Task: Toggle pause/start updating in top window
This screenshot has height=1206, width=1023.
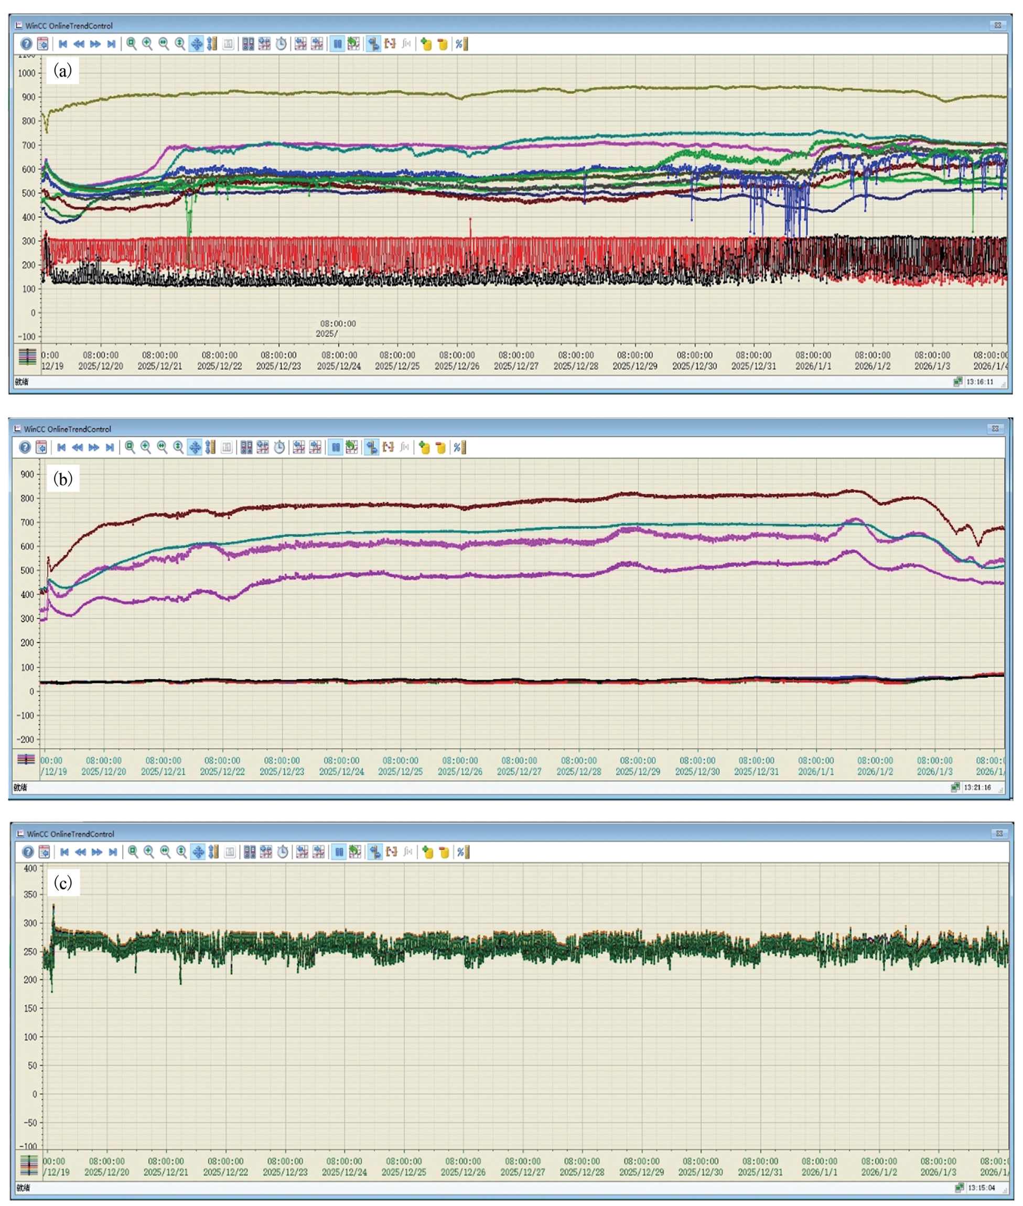Action: (x=337, y=44)
